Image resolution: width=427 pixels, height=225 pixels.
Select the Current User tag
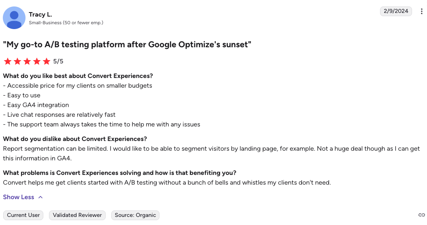click(x=23, y=215)
